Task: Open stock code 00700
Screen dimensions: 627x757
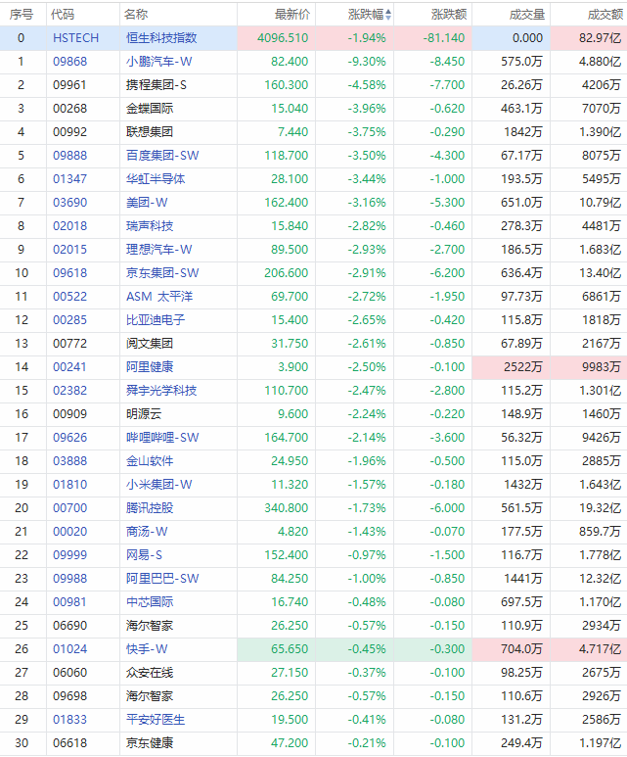Action: coord(69,508)
